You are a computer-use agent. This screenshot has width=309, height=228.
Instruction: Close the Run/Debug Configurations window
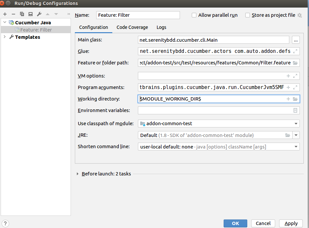point(2,3)
